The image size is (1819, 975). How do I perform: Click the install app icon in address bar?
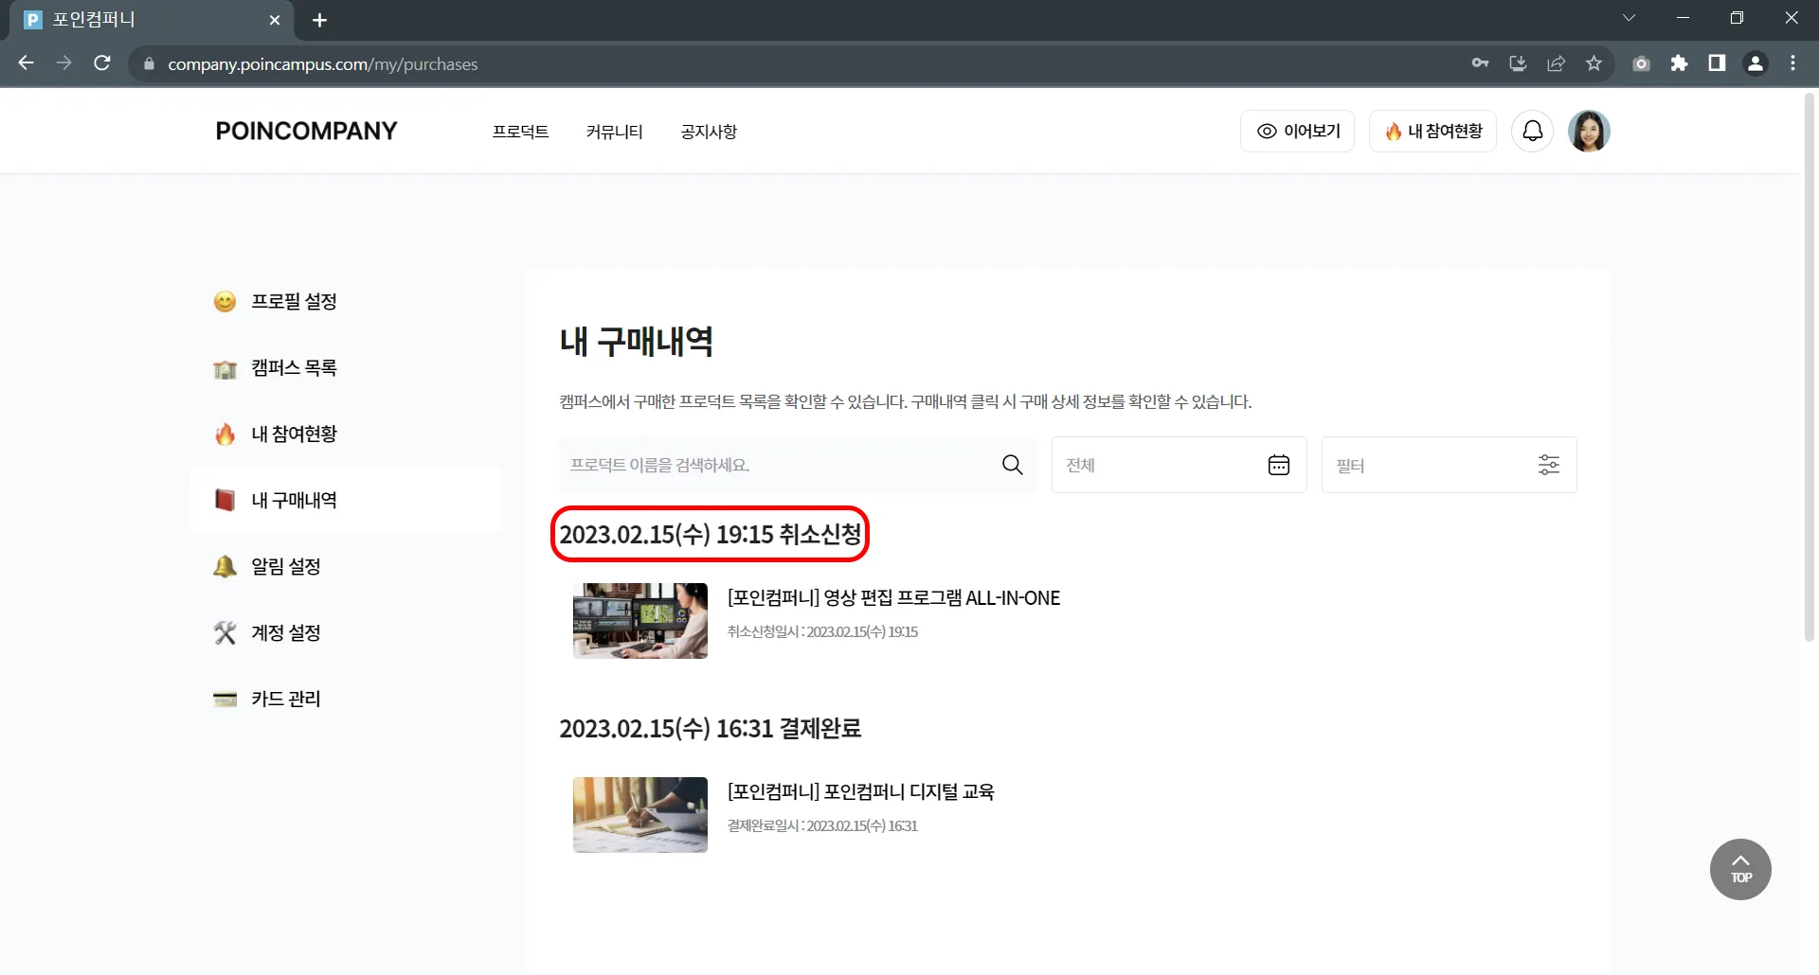click(1518, 63)
